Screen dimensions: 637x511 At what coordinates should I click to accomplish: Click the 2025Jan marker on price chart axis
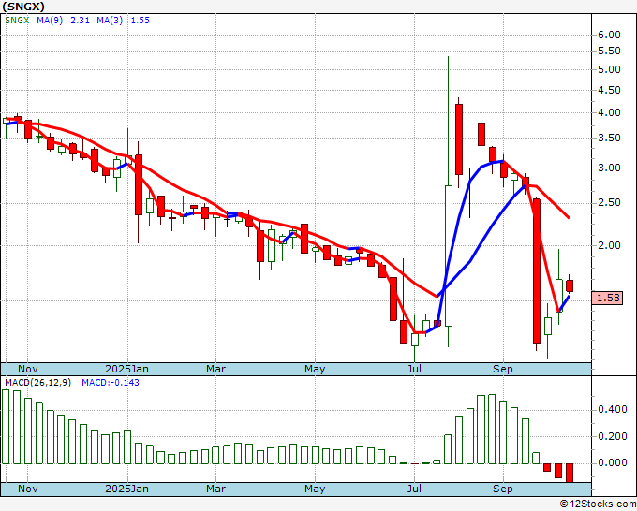tap(126, 370)
